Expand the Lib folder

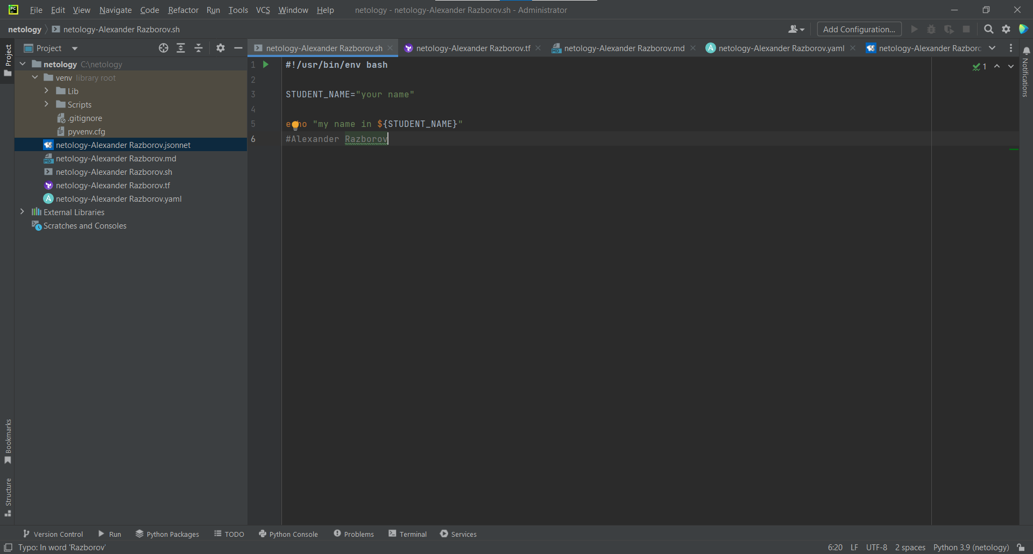tap(46, 91)
